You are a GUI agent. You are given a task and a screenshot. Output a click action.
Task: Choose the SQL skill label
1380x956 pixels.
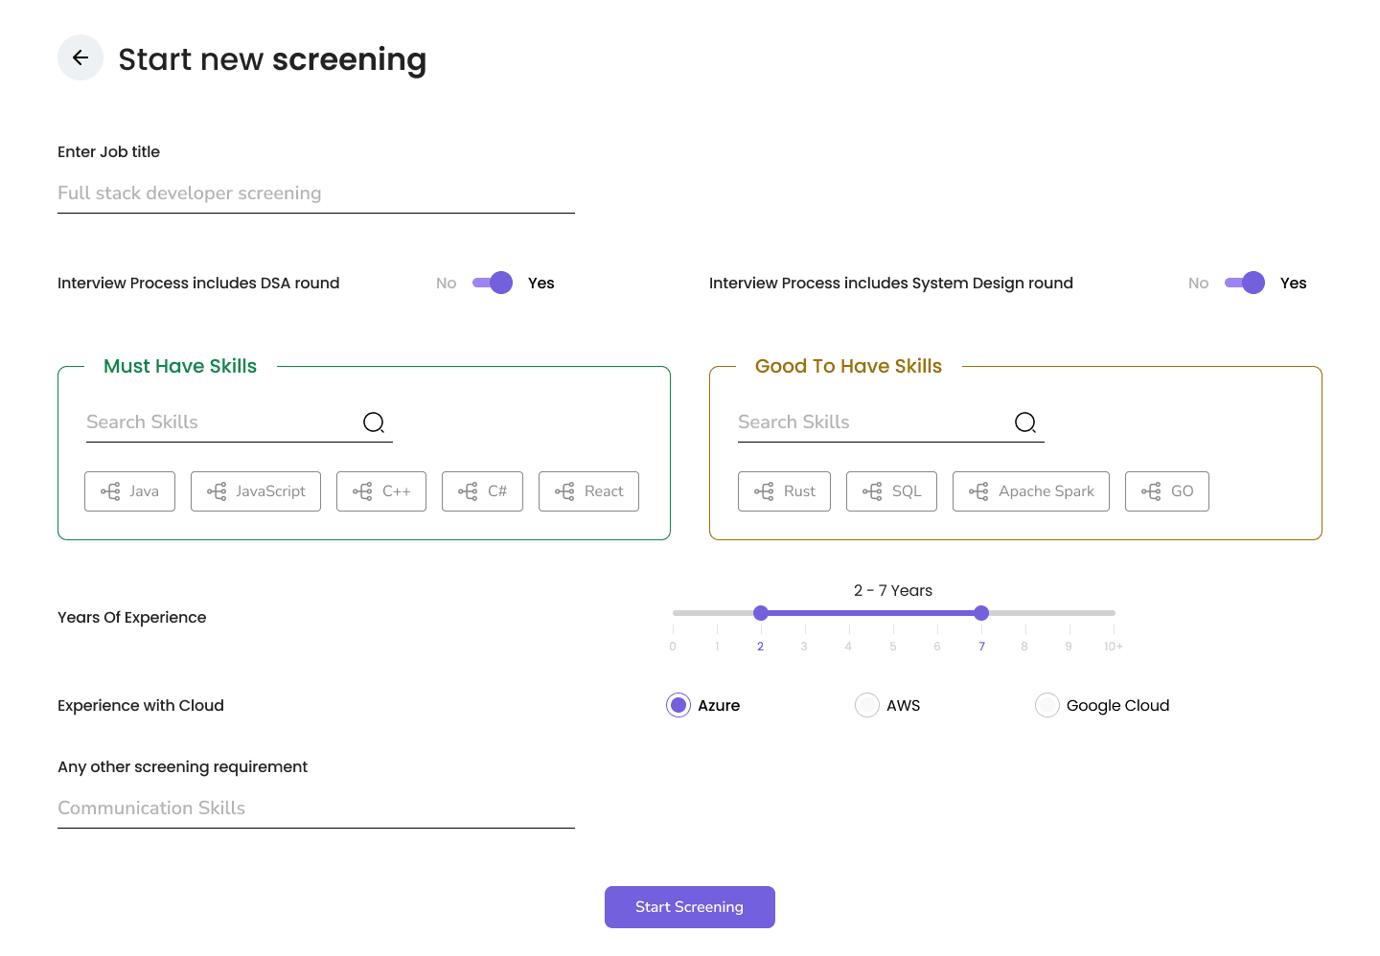pos(907,491)
